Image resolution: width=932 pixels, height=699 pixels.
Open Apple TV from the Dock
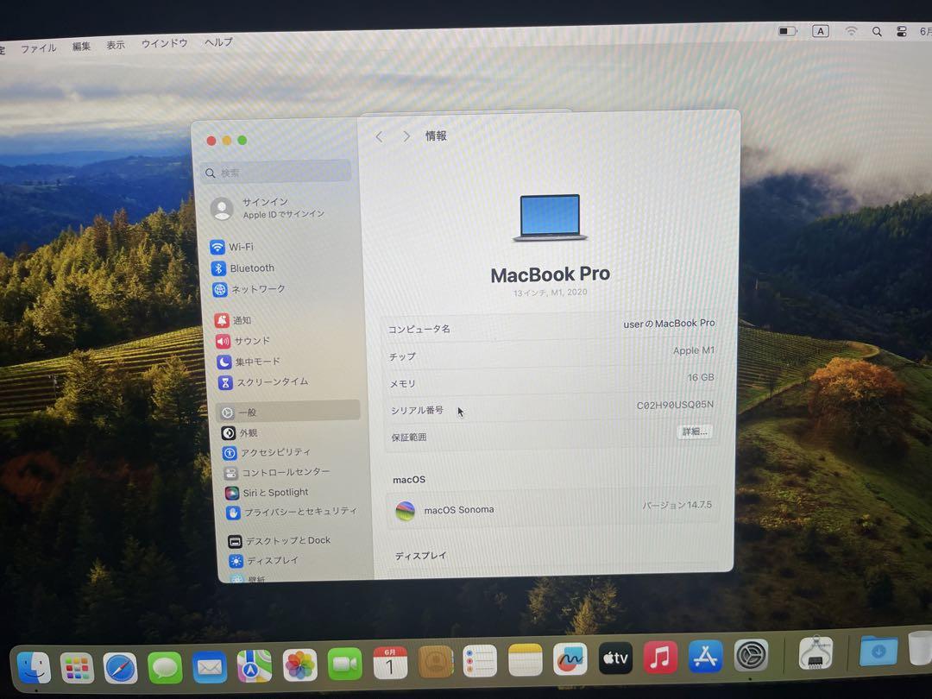click(x=615, y=658)
